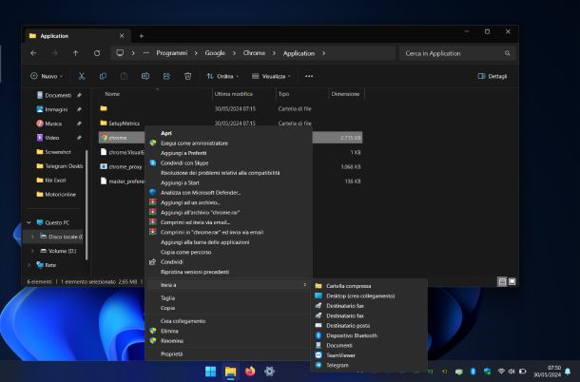Viewport: 580px width, 382px height.
Task: Open Musica in the sidebar
Action: [x=53, y=124]
